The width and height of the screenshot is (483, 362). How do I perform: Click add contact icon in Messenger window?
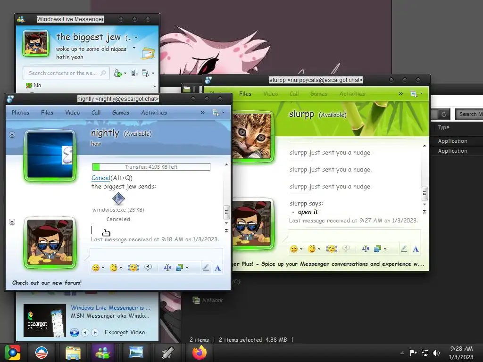click(x=117, y=73)
